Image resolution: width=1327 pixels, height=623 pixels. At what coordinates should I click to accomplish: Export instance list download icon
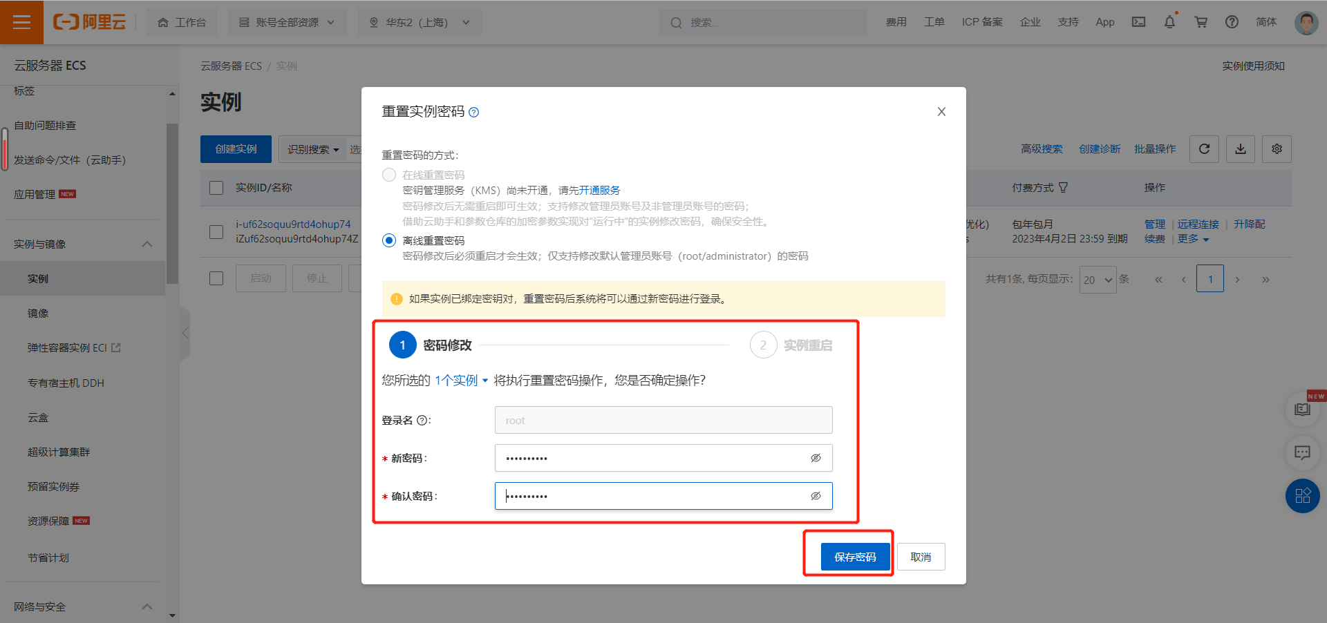coord(1241,149)
